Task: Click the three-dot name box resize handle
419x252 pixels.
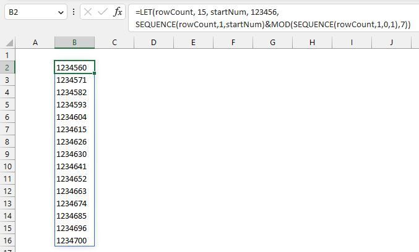Action: (x=74, y=12)
